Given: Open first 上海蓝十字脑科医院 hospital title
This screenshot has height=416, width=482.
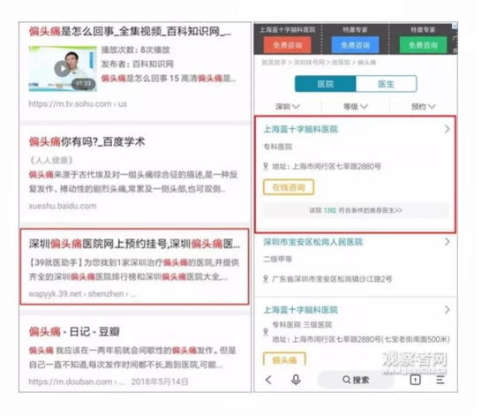Looking at the screenshot, I should (301, 129).
